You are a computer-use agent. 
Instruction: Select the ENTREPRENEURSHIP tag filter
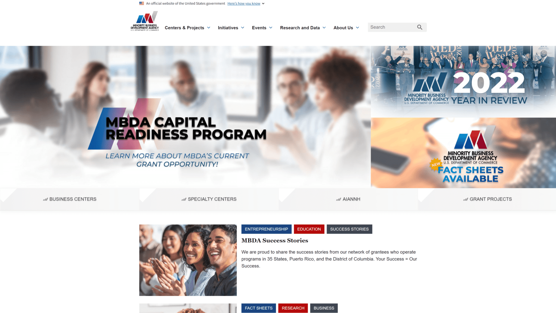coord(266,229)
